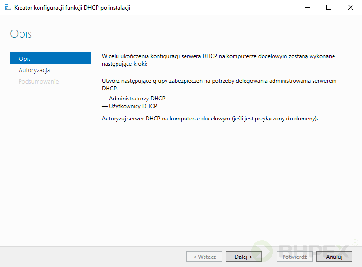This screenshot has height=267, width=362.
Task: Minimize the DHCP configuration wizard window
Action: tap(306, 8)
